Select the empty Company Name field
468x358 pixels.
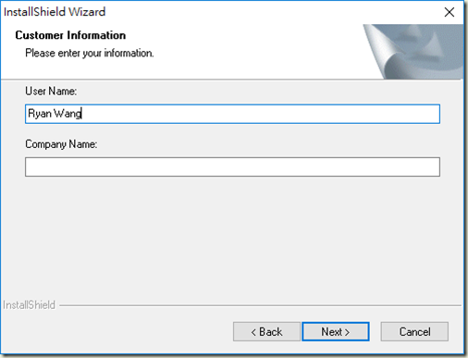(x=232, y=167)
